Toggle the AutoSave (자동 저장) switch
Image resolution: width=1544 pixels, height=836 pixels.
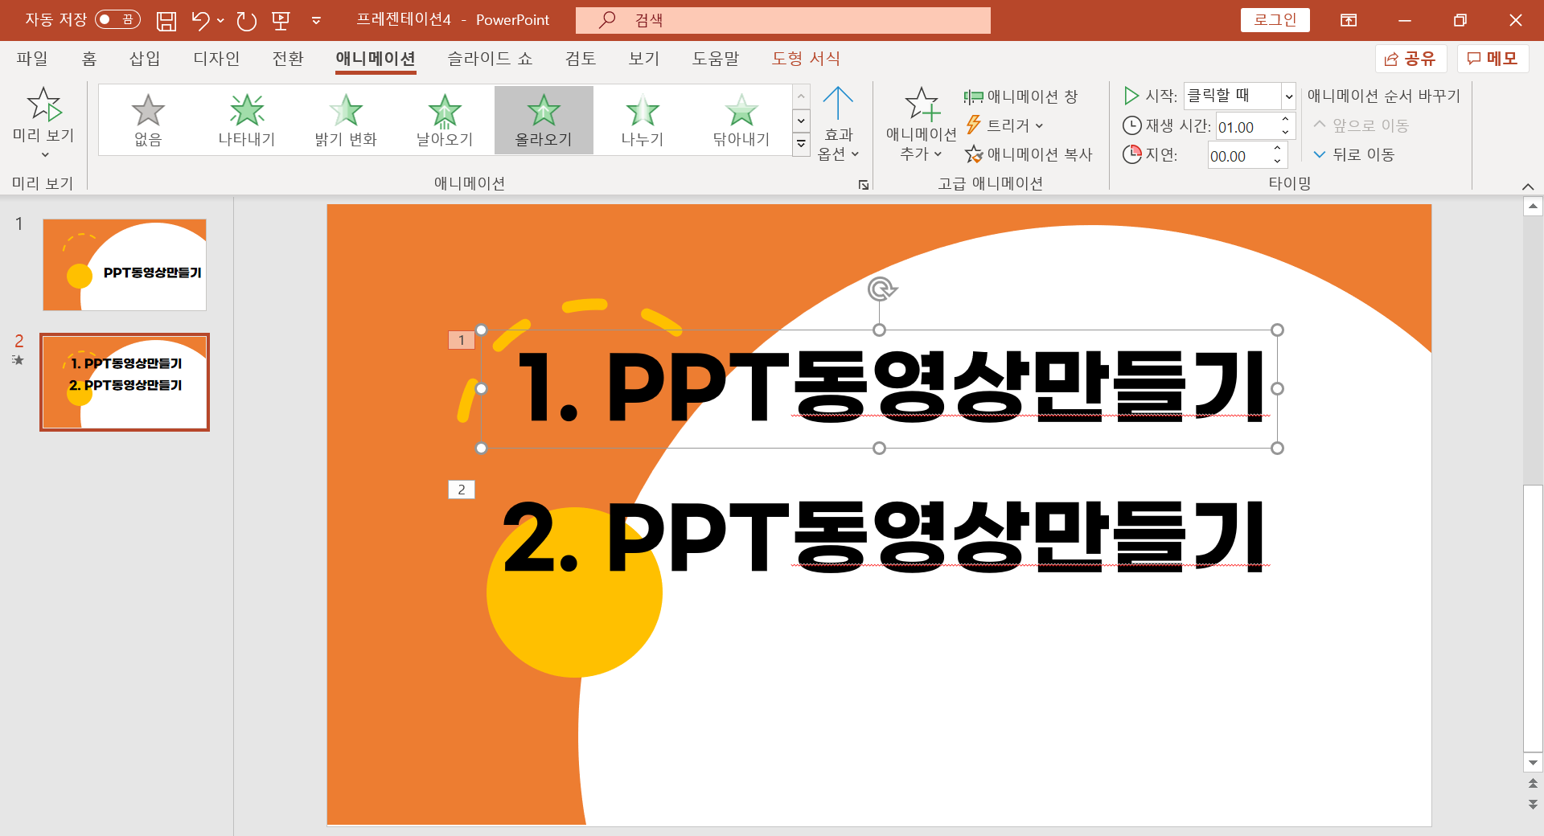click(117, 19)
